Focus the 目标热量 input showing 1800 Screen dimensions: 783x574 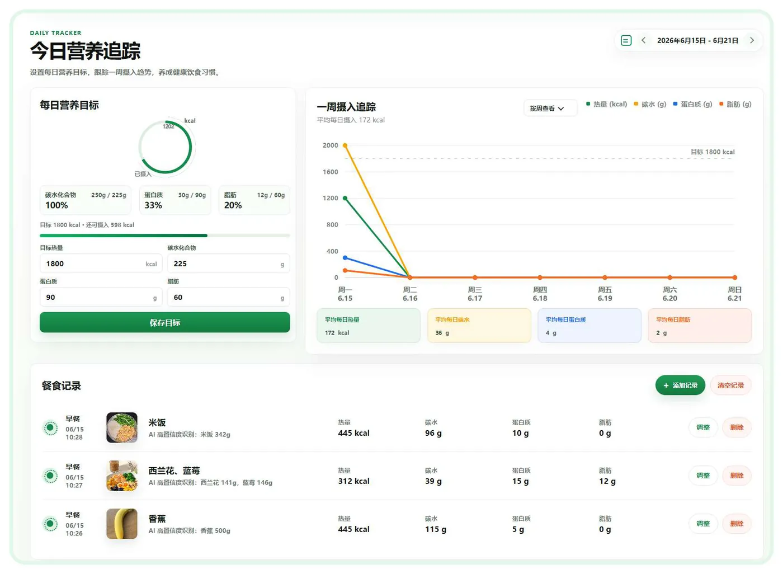tap(101, 264)
